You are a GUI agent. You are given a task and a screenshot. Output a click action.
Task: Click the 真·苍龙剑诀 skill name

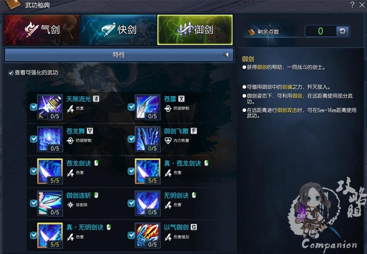click(x=182, y=163)
